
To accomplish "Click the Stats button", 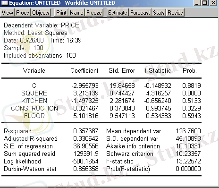I will pos(159,13).
